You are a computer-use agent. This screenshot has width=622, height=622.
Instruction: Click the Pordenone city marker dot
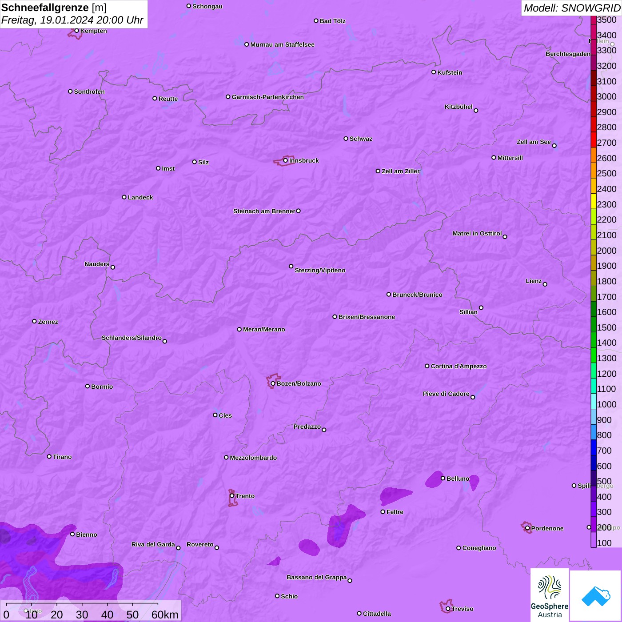coord(527,528)
